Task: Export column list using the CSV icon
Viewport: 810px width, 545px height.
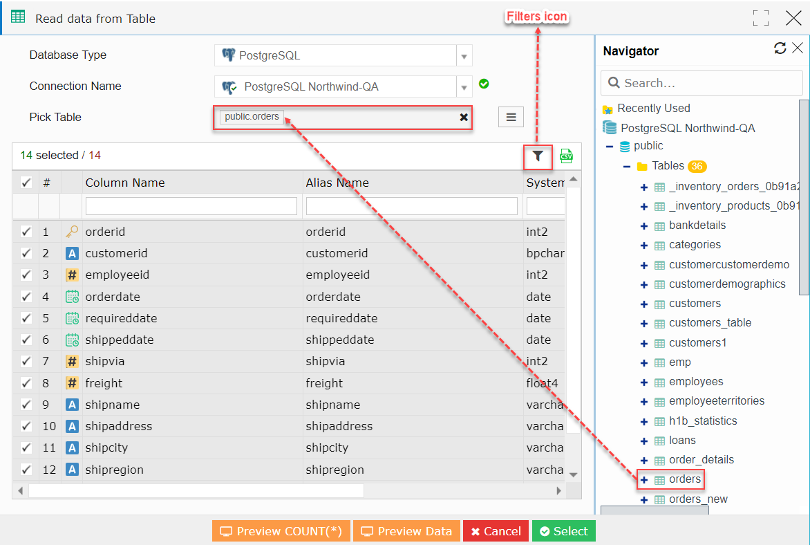Action: click(566, 156)
